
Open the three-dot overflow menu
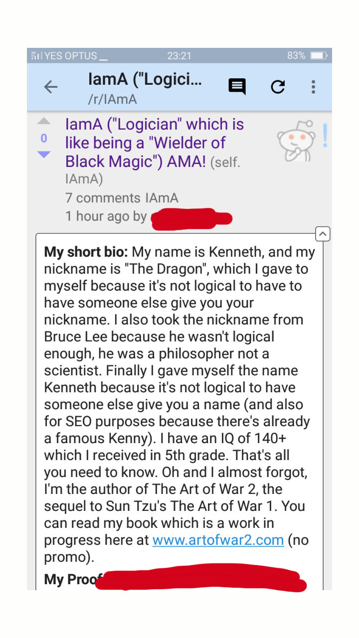click(313, 87)
